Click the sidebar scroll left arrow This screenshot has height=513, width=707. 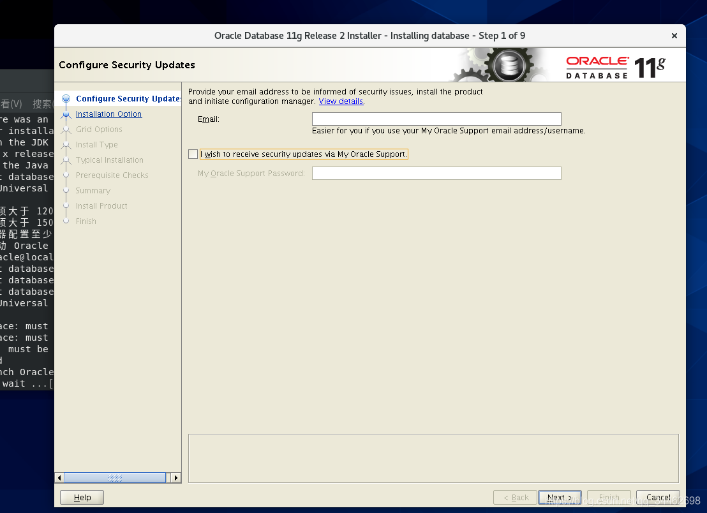pyautogui.click(x=59, y=478)
